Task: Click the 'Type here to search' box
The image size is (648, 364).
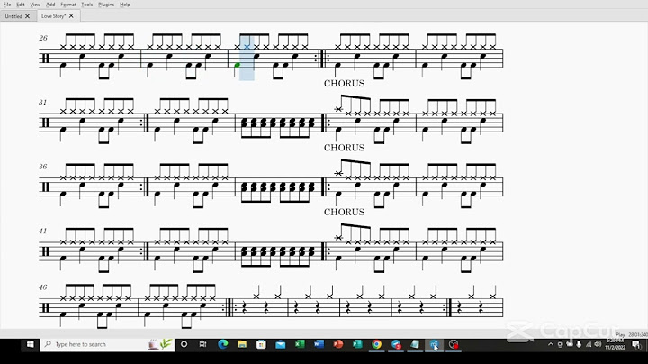Action: [x=107, y=344]
